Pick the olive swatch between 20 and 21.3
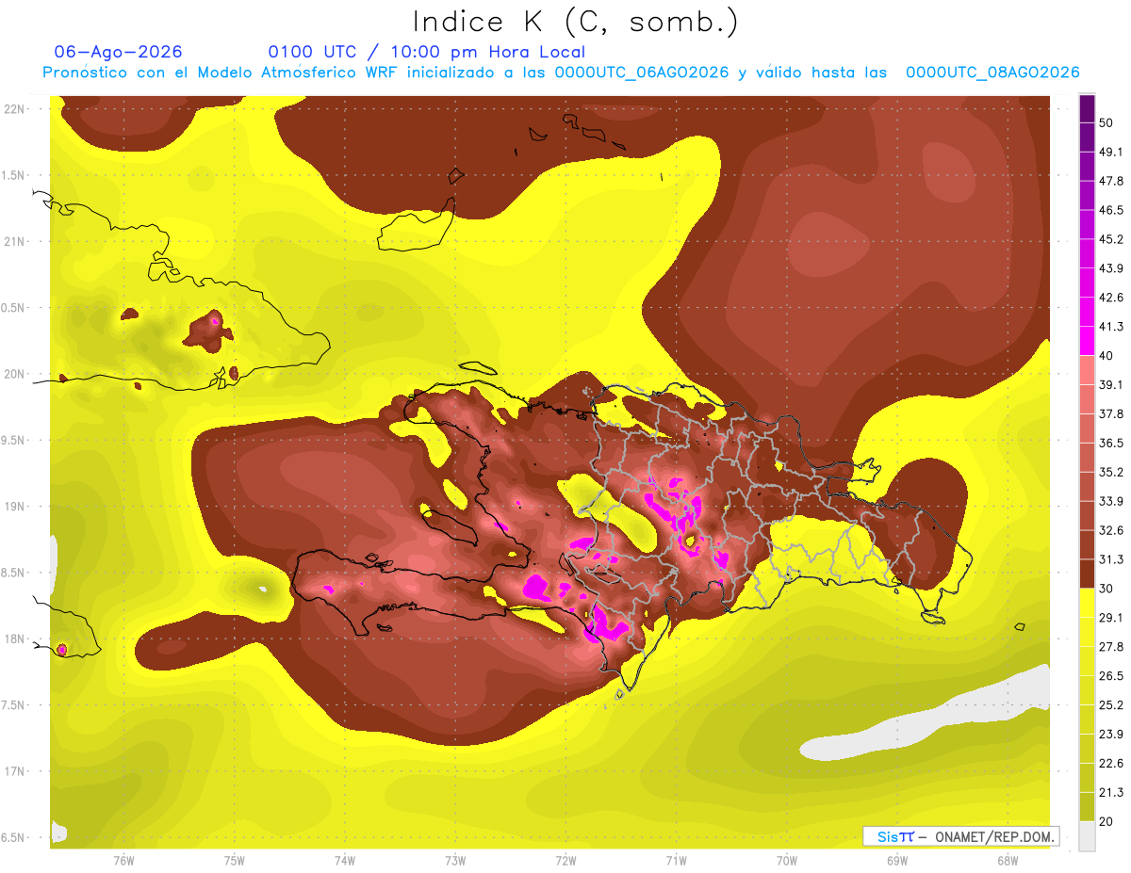The height and width of the screenshot is (873, 1131). pos(1087,806)
